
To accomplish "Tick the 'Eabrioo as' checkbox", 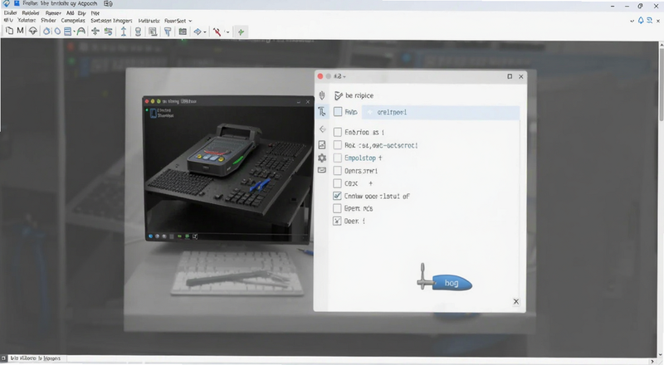I will pos(338,132).
